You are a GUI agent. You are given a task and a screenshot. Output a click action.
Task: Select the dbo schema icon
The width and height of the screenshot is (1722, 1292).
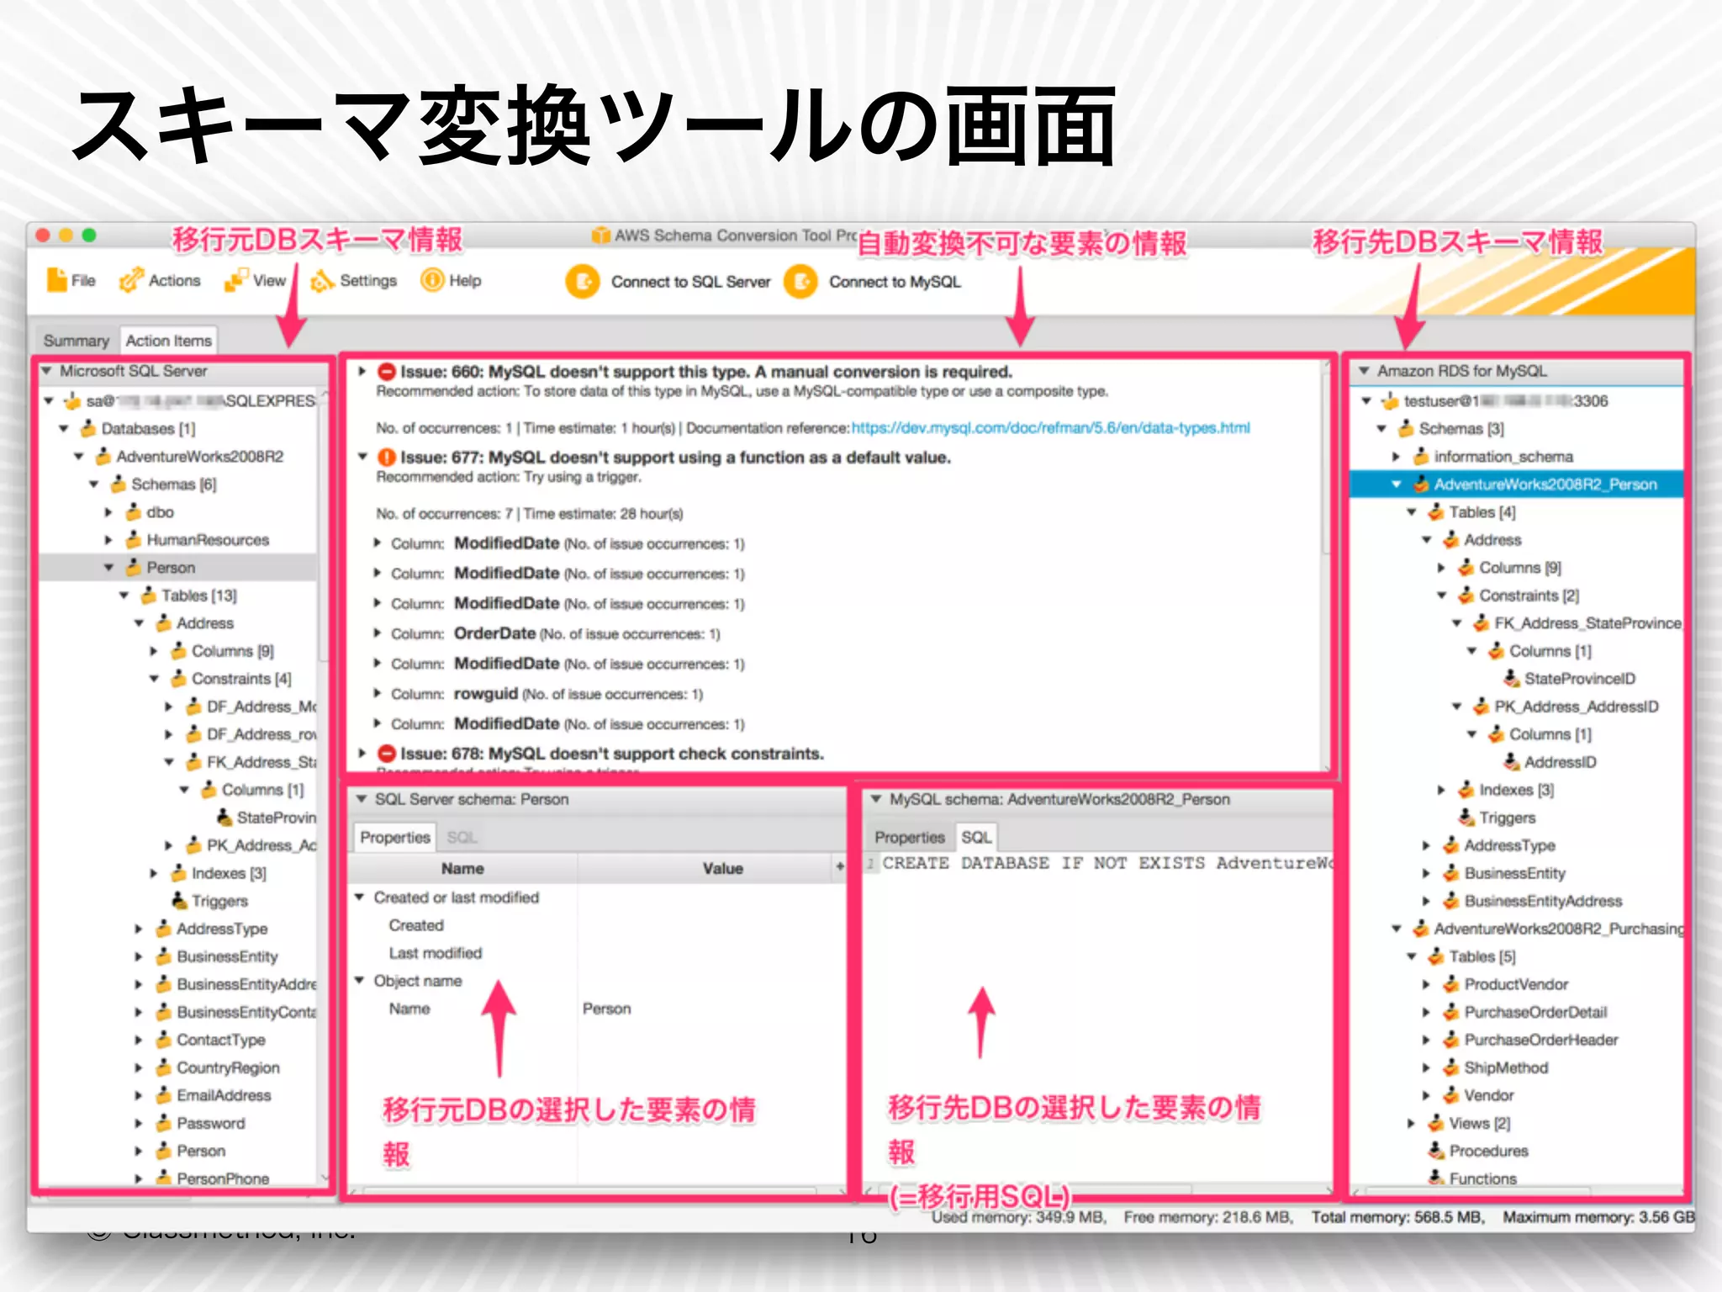coord(133,511)
